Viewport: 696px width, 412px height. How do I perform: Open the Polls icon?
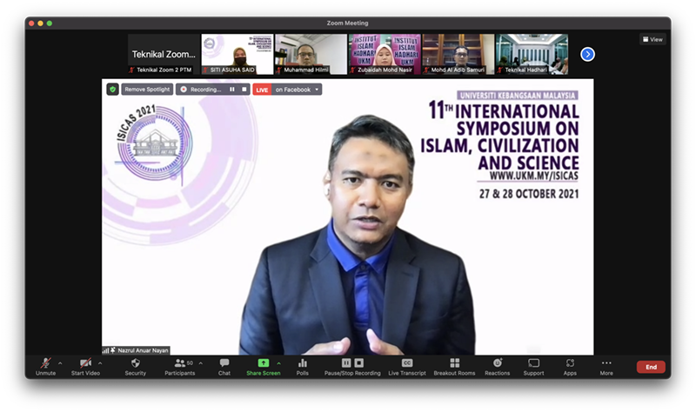tap(303, 363)
